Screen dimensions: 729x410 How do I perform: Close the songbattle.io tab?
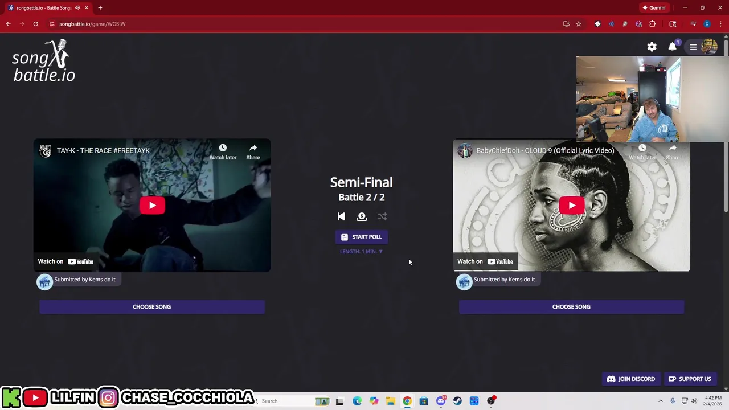87,8
